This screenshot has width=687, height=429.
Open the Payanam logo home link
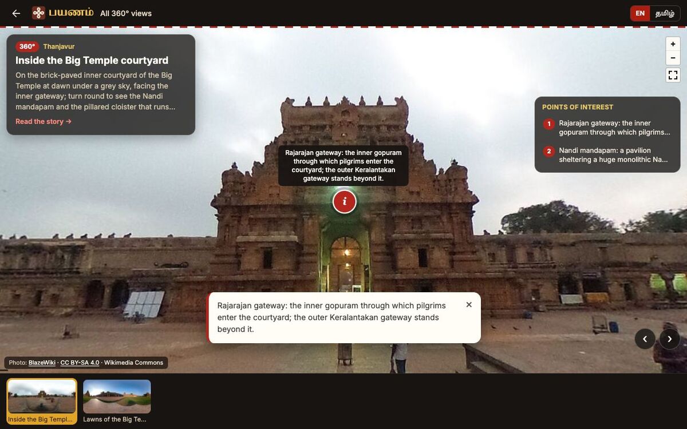click(62, 13)
